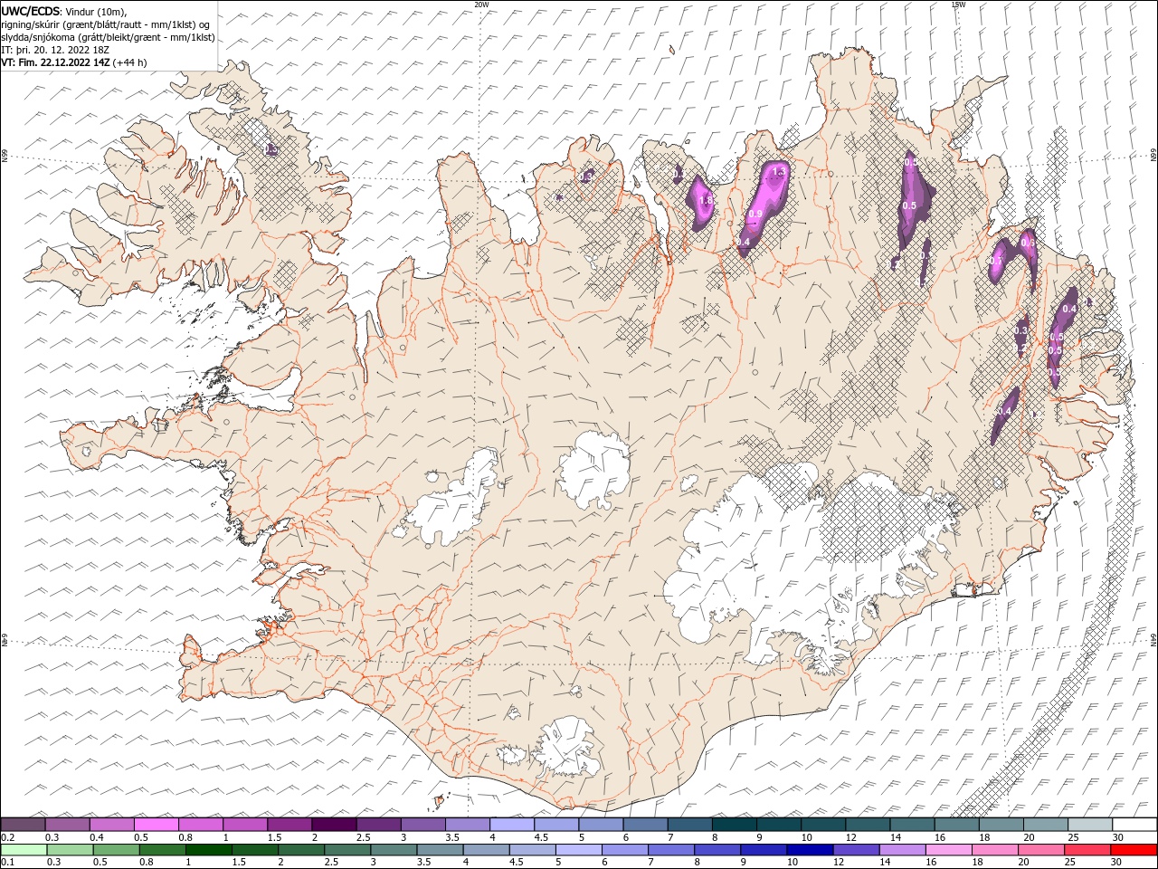Click the 'slydda/snjókoma' legend description line
1158x869 pixels.
pyautogui.click(x=108, y=37)
